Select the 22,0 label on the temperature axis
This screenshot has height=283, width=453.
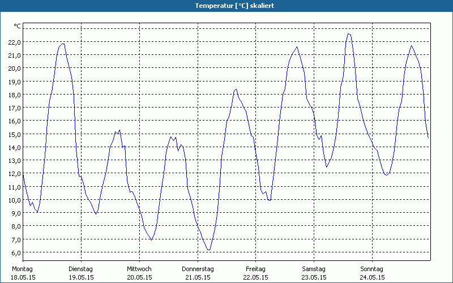(14, 42)
